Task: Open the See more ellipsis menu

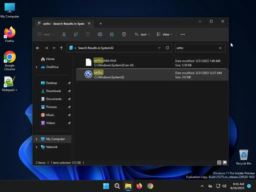Action: (183, 34)
